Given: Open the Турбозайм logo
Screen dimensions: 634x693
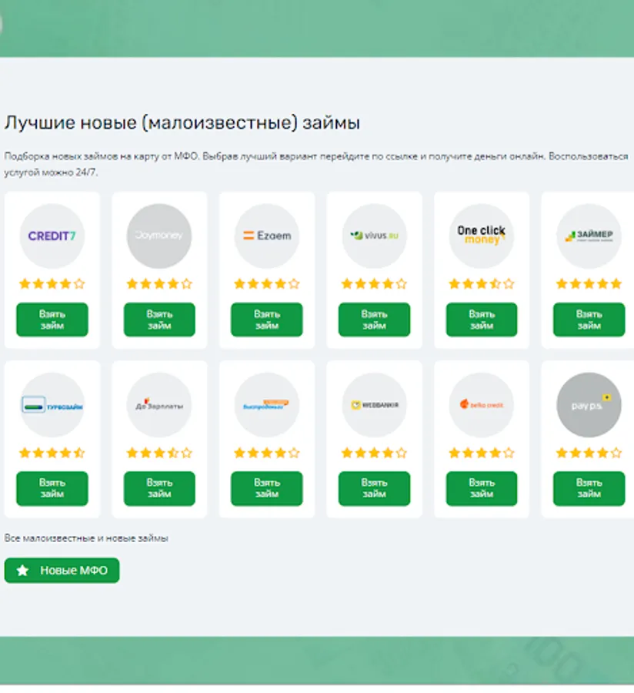Looking at the screenshot, I should point(52,405).
